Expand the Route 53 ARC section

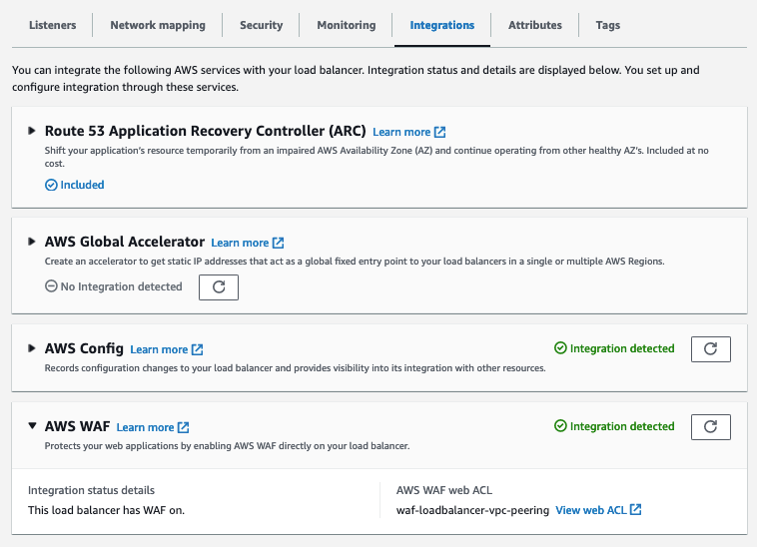pyautogui.click(x=32, y=131)
